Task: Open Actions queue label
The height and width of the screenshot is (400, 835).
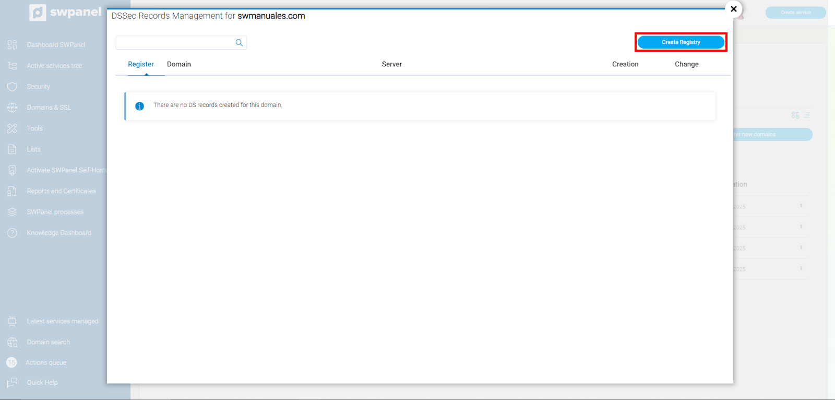Action: (x=46, y=362)
